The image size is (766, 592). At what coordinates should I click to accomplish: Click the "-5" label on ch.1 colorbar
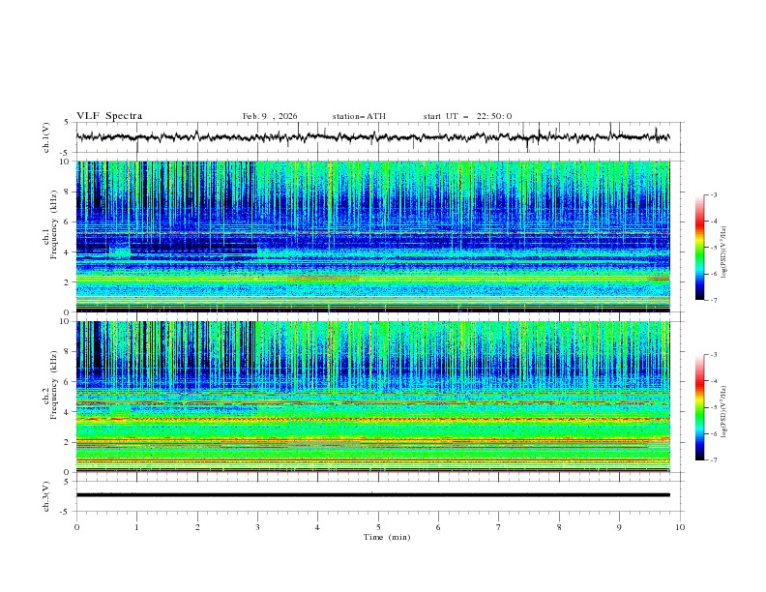pos(713,248)
